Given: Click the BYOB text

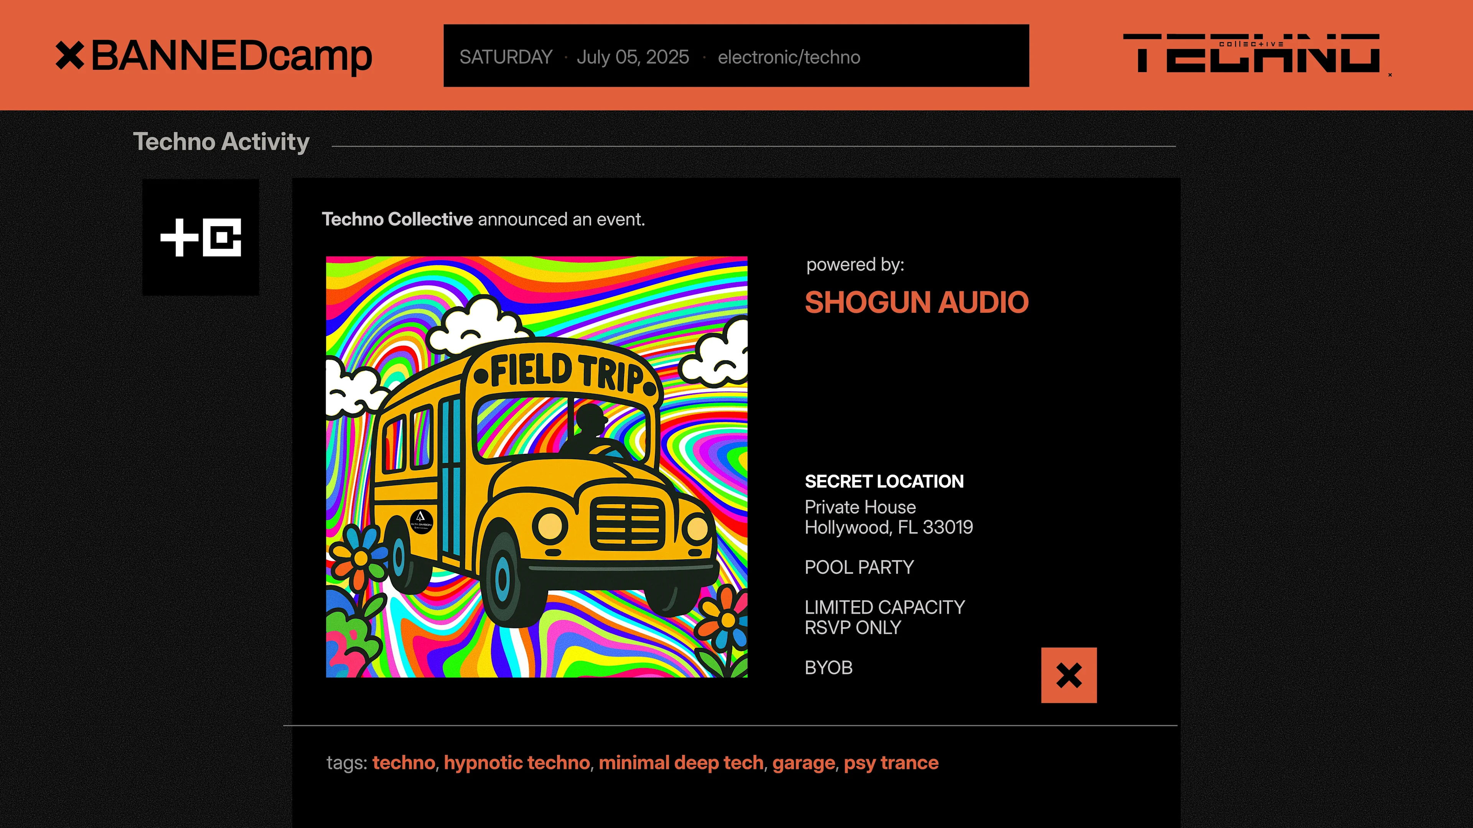Looking at the screenshot, I should pyautogui.click(x=829, y=667).
